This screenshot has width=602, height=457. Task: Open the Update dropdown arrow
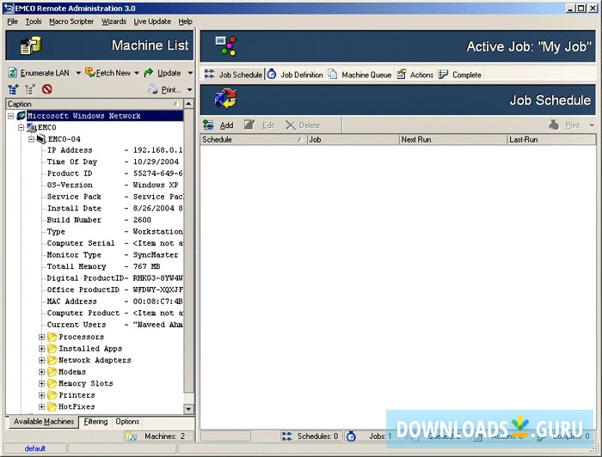[190, 73]
